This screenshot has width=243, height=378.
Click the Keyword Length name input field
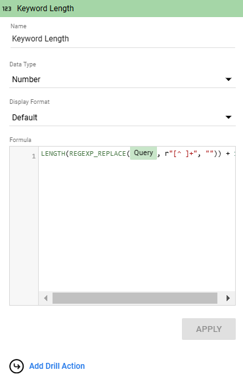click(x=123, y=39)
